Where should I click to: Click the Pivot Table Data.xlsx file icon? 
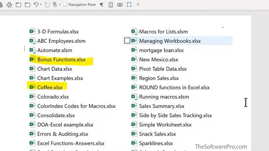tap(134, 69)
